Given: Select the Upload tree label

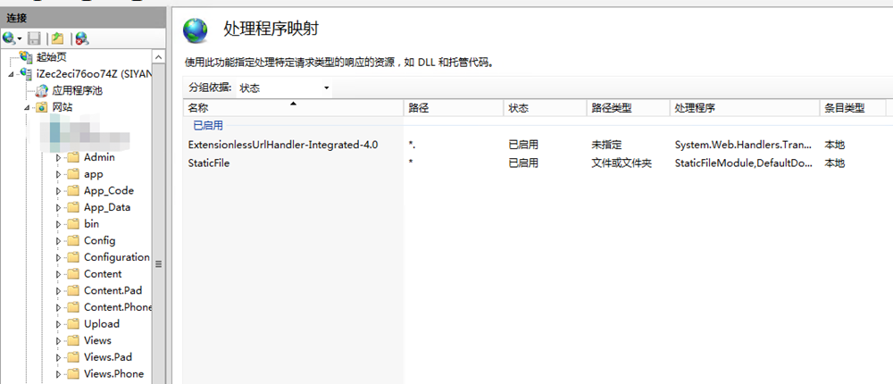Looking at the screenshot, I should click(102, 323).
